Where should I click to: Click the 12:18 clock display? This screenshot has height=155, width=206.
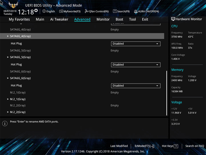tap(26, 12)
